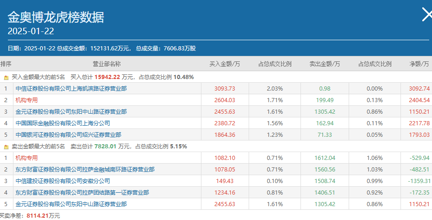
Task: Open 中国银河证券股份有限公司绍兴证券营业部 link
Action: (x=69, y=135)
